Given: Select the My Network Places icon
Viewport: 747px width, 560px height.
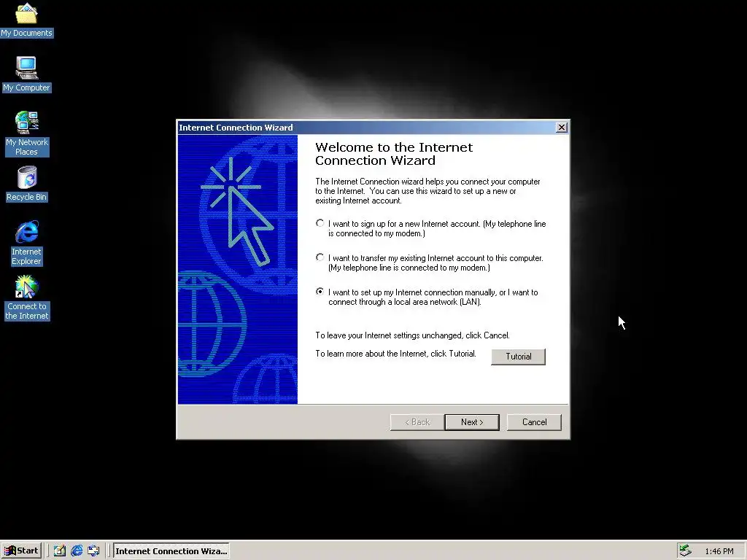Looking at the screenshot, I should [27, 133].
